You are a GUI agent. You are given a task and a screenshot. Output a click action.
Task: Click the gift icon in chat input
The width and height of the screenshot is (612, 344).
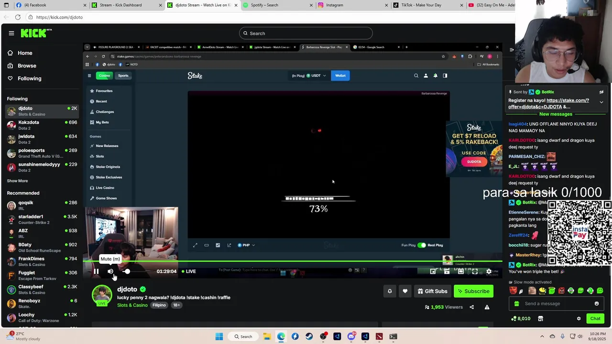pyautogui.click(x=516, y=304)
